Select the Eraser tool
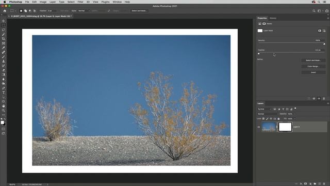 click(x=4, y=70)
